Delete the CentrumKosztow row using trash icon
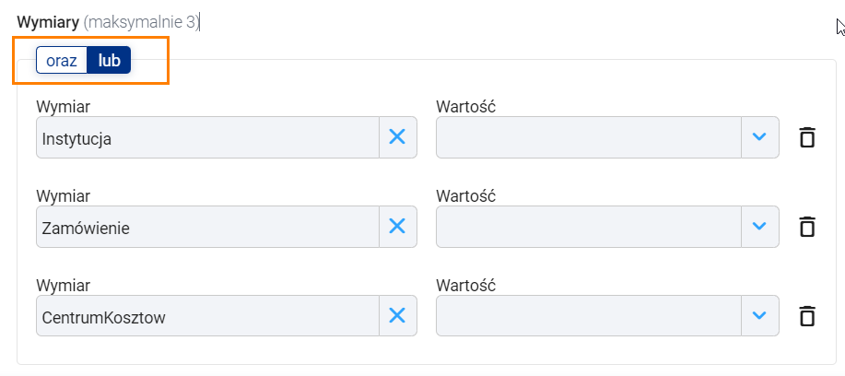The width and height of the screenshot is (845, 376). pyautogui.click(x=806, y=316)
